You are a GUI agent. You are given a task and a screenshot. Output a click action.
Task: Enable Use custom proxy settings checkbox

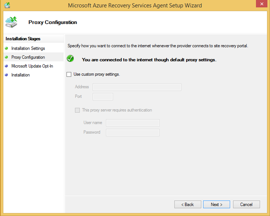click(69, 74)
